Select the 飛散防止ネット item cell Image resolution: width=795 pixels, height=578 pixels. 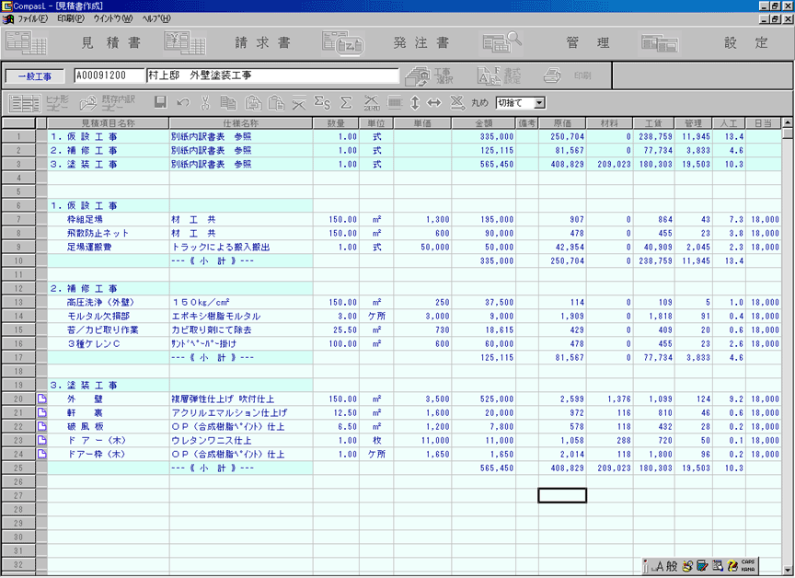click(x=108, y=233)
